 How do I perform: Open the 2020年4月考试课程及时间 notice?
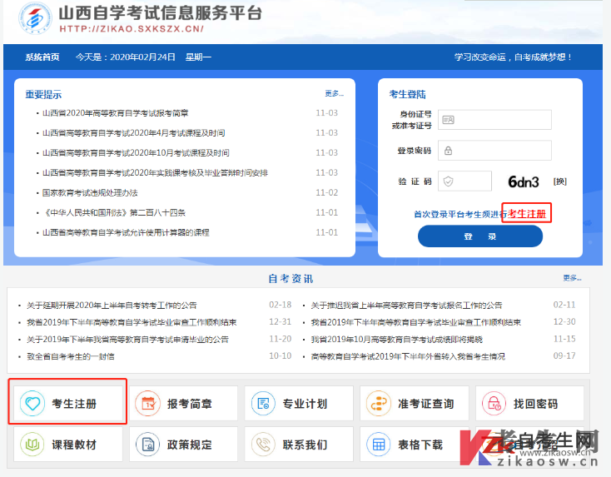[134, 133]
